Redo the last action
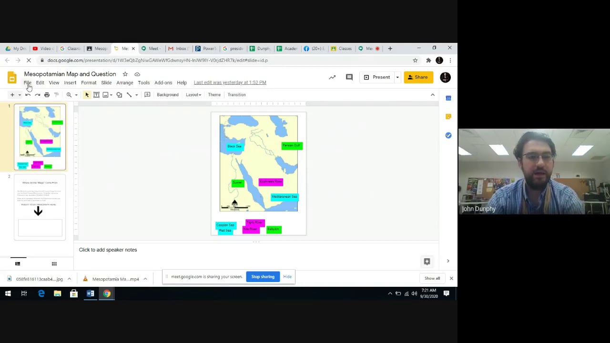The width and height of the screenshot is (610, 343). click(37, 95)
